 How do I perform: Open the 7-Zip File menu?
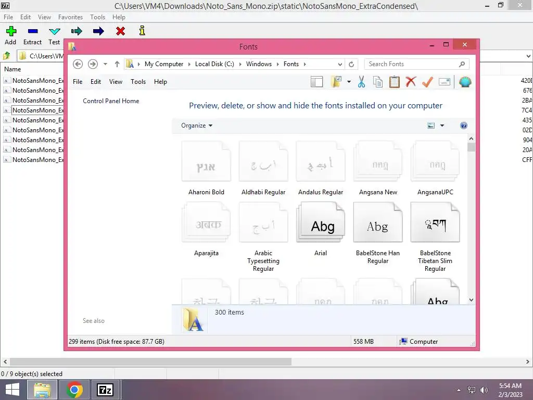8,17
